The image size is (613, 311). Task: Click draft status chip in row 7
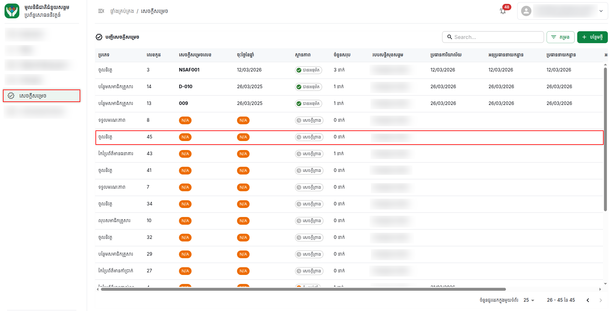pos(309,187)
